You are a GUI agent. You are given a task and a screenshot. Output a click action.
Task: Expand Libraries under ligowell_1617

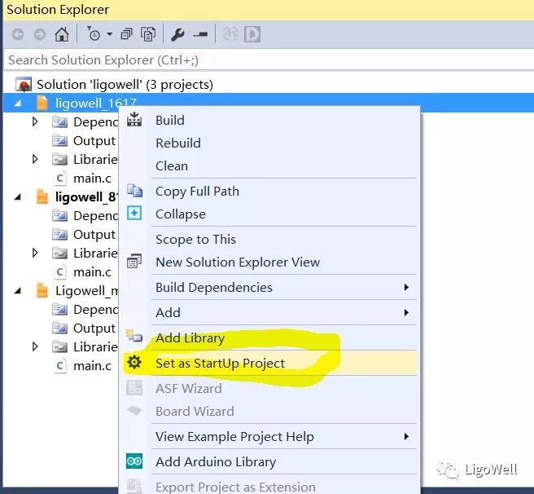[35, 159]
